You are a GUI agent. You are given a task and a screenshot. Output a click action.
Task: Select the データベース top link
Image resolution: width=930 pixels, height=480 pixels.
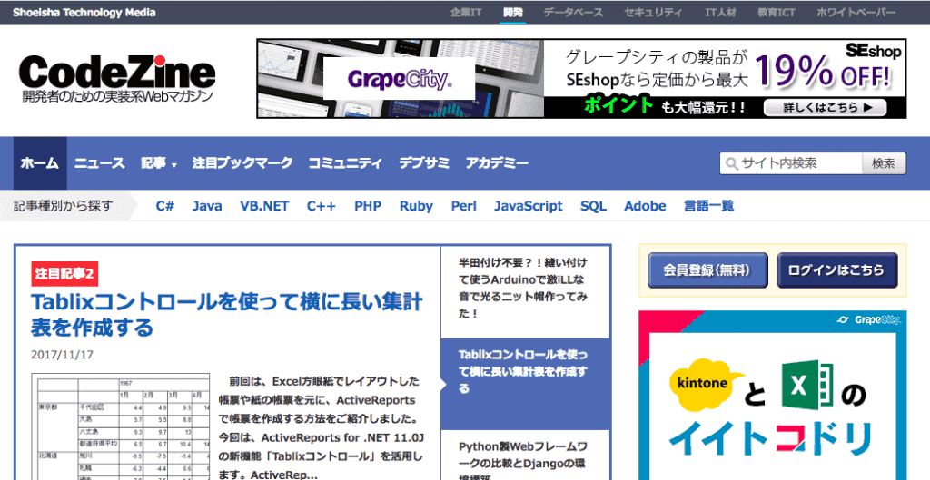573,13
